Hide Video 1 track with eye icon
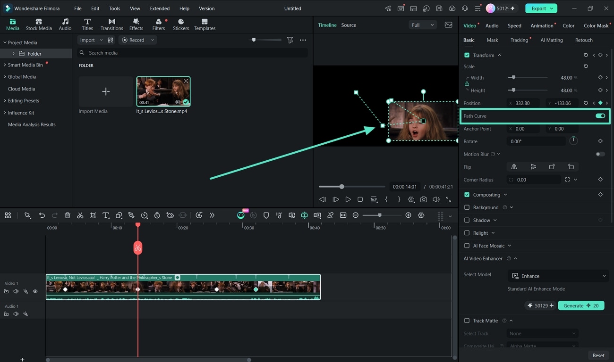This screenshot has height=362, width=614. point(35,291)
